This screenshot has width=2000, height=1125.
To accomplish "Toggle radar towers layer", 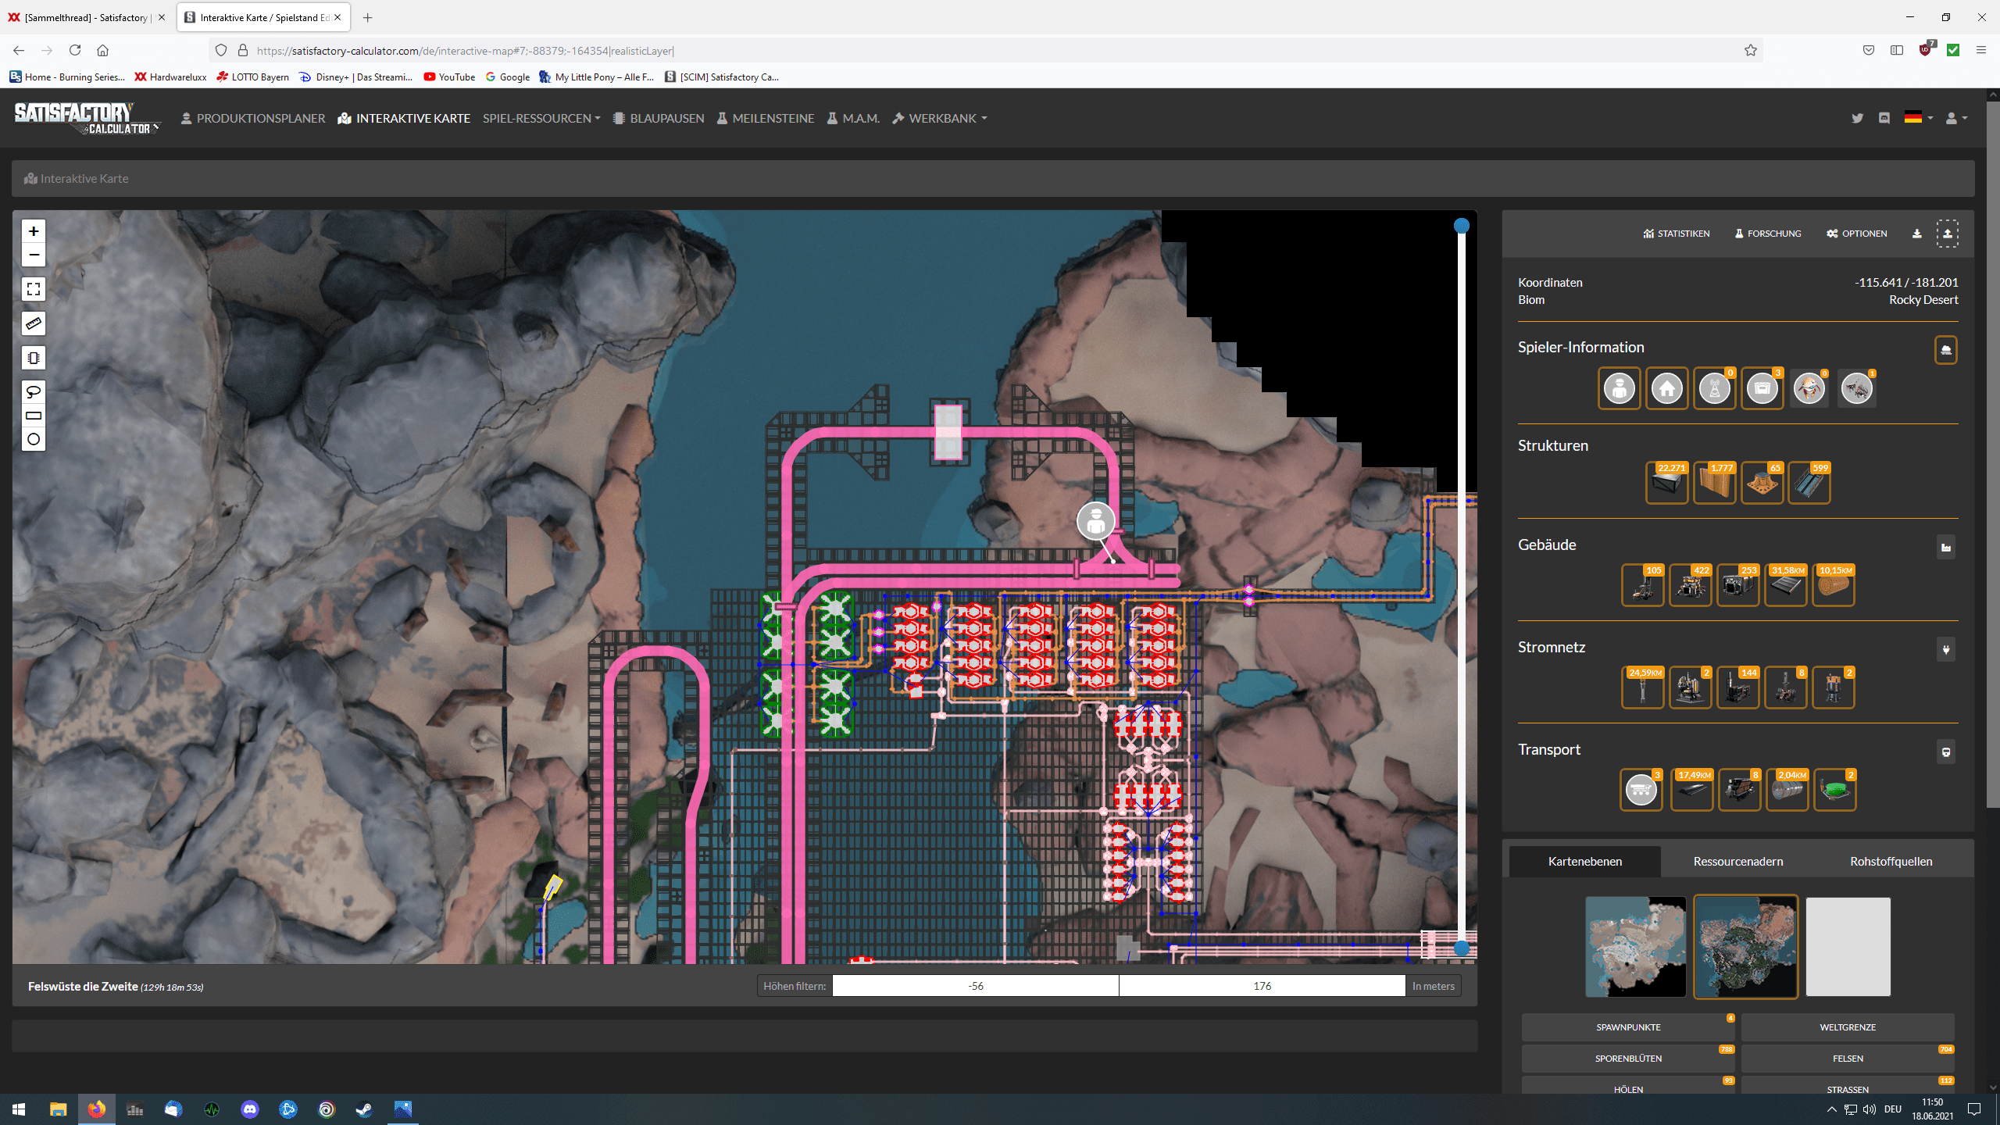I will 1714,388.
